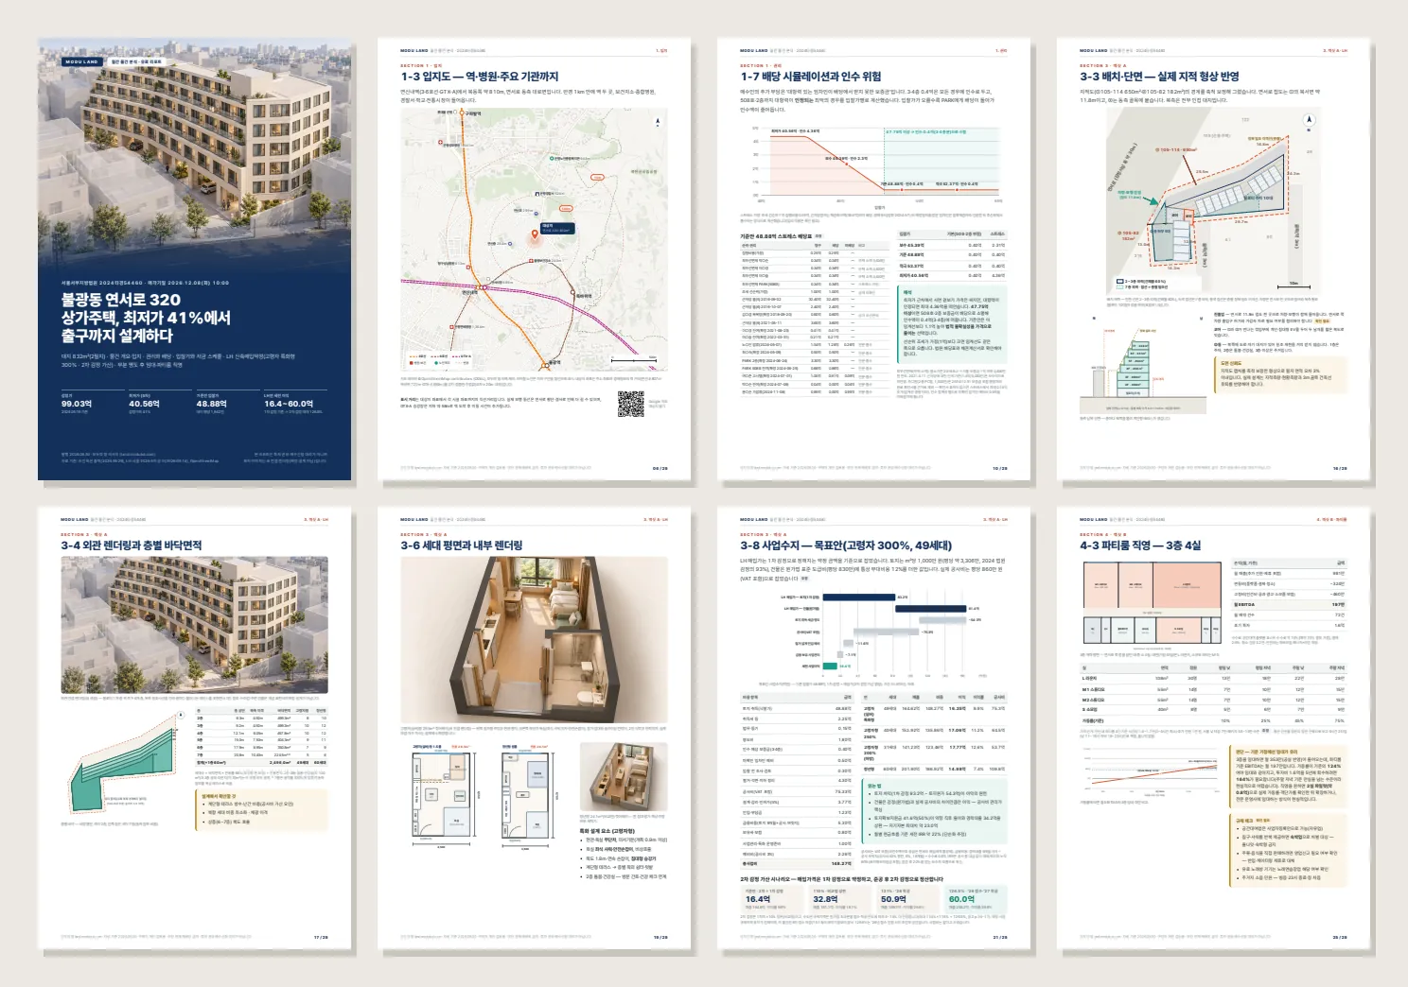Select heading '3-4 외관 렌더링과 층별 바닥면적'
The width and height of the screenshot is (1408, 987).
(x=132, y=545)
